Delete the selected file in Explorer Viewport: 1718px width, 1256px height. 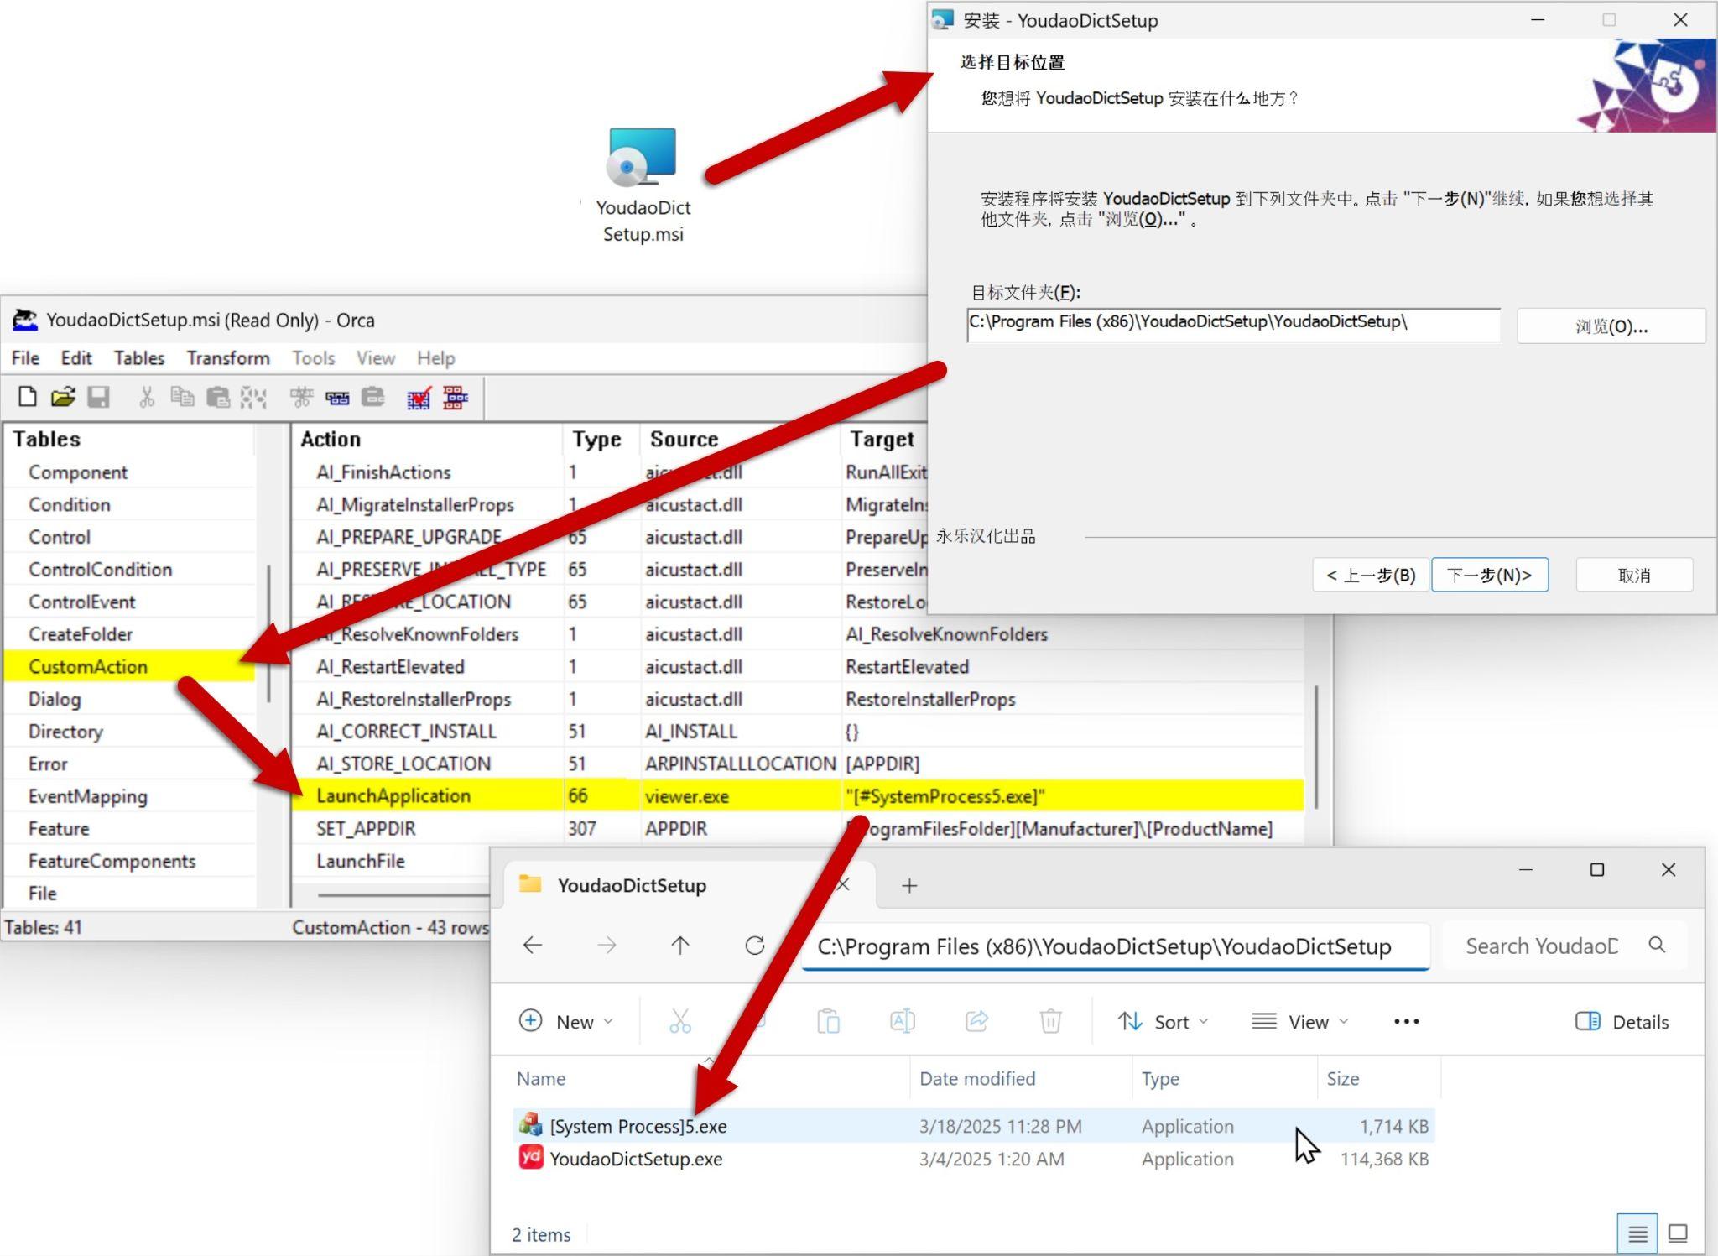tap(1050, 1021)
